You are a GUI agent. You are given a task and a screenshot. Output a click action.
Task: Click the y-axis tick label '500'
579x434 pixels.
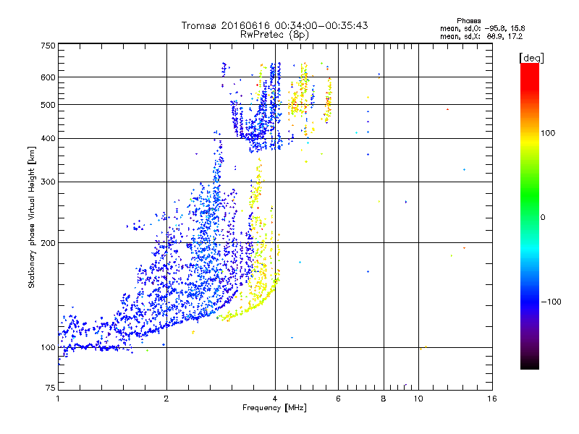(x=48, y=105)
